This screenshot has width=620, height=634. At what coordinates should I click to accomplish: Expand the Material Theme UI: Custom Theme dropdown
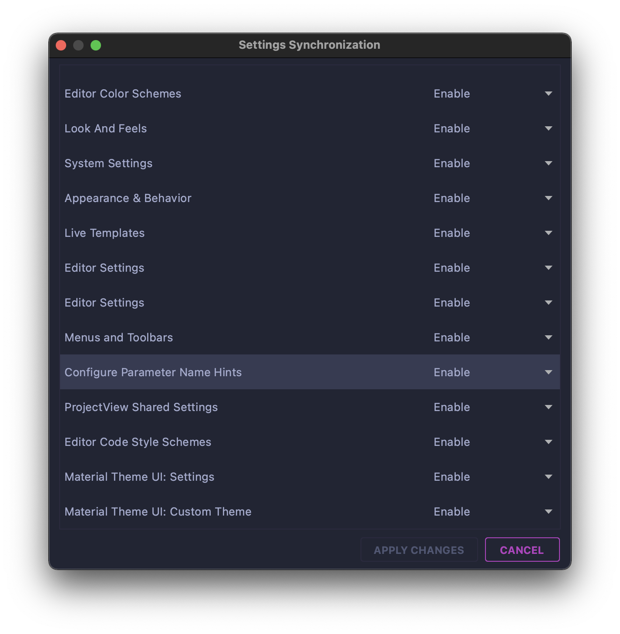click(549, 512)
